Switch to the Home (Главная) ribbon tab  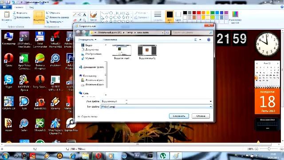click(x=19, y=7)
